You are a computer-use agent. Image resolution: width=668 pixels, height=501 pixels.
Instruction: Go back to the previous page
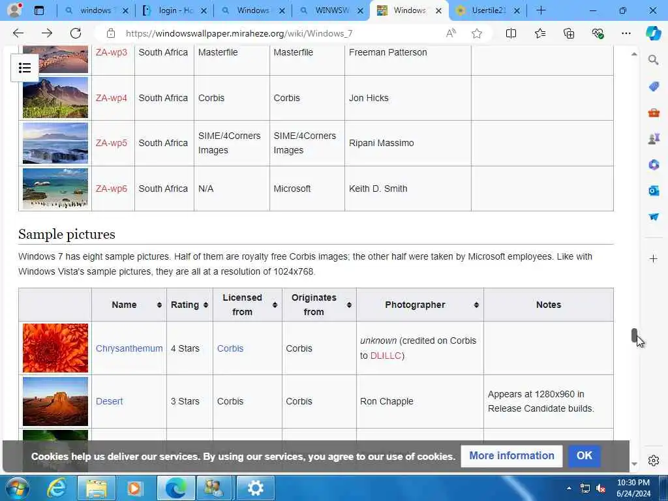[x=18, y=33]
